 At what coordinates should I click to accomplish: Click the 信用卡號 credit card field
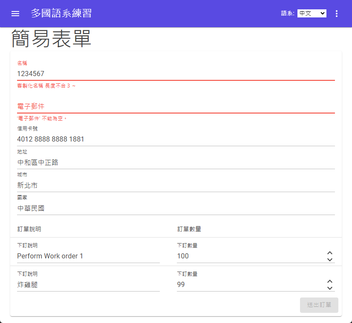coord(176,139)
